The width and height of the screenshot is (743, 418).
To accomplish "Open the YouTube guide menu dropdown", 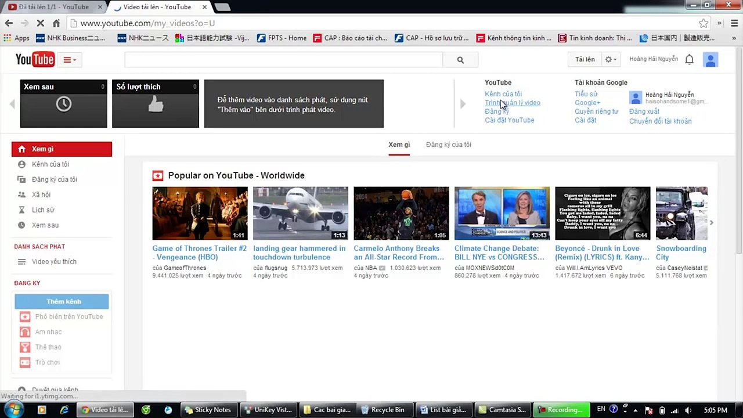I will [x=70, y=60].
